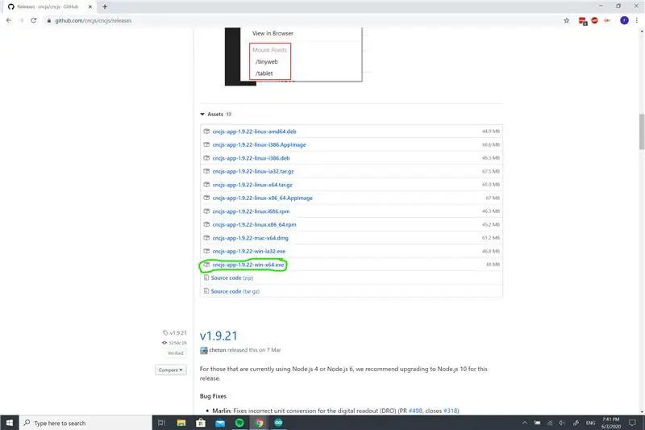Click cheton's avatar image
The image size is (645, 430).
point(204,351)
